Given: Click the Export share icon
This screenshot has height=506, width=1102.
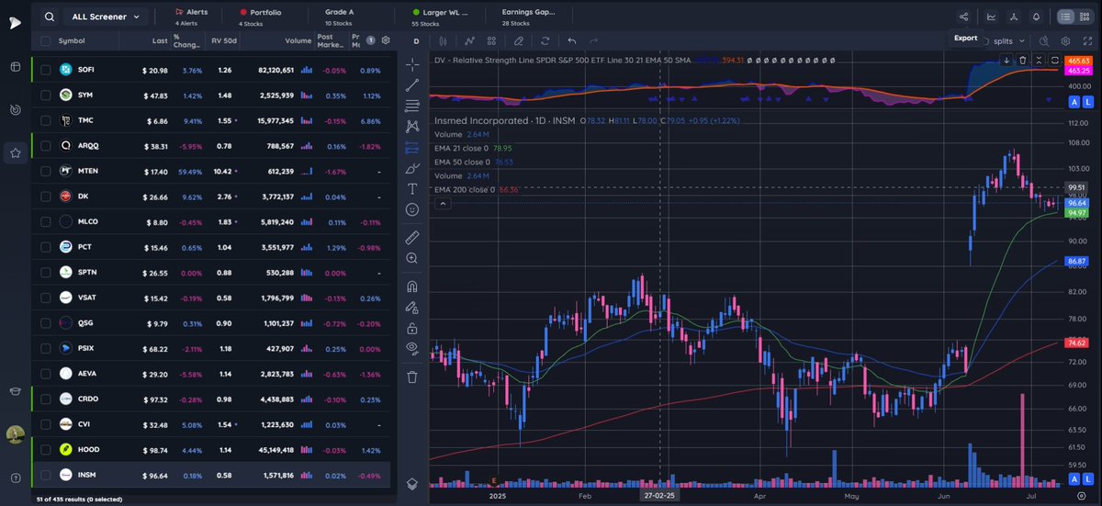Looking at the screenshot, I should click(963, 17).
